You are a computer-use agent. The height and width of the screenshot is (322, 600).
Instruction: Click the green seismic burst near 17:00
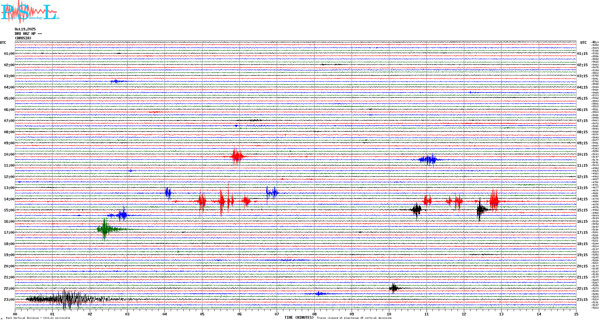105,229
